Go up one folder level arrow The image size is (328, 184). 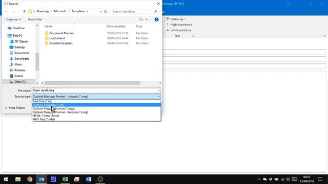pos(24,11)
